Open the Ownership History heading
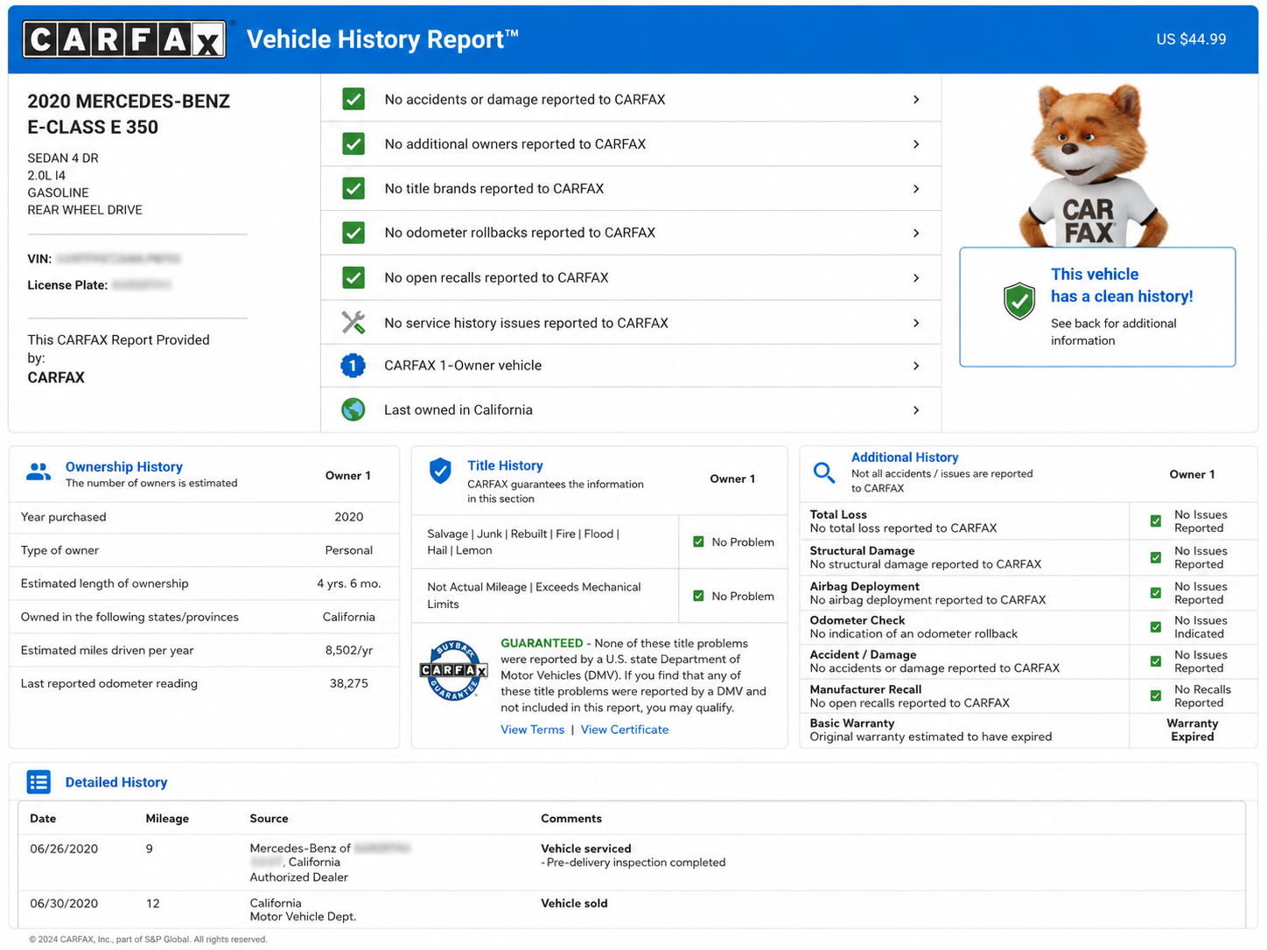Screen dimensions: 1267x950 [x=124, y=467]
